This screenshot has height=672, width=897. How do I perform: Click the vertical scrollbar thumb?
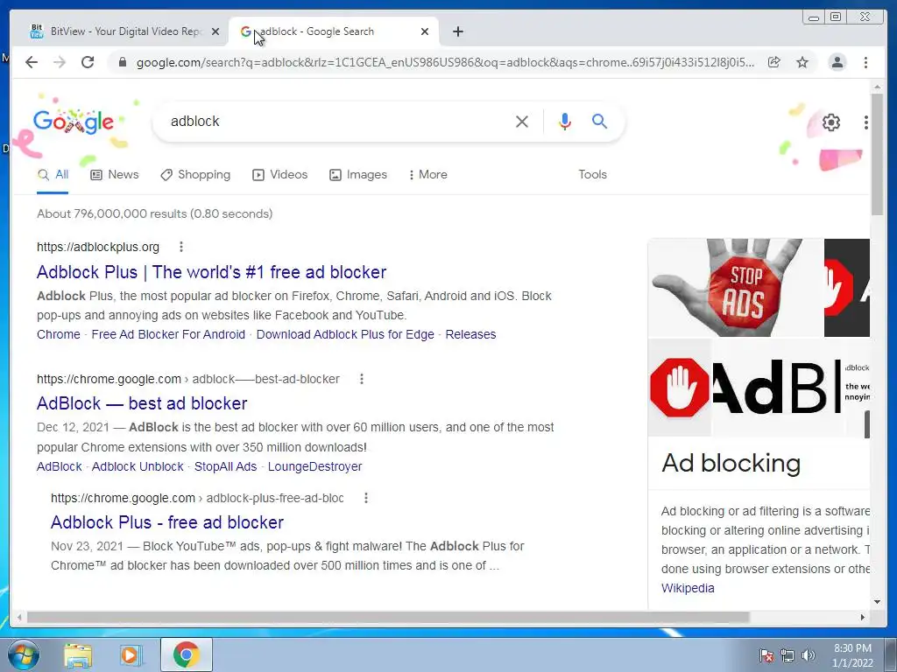pos(877,154)
